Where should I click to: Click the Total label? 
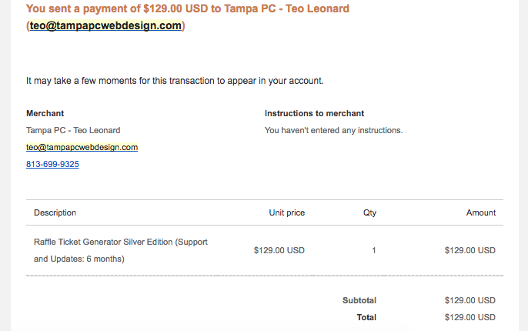tap(366, 317)
